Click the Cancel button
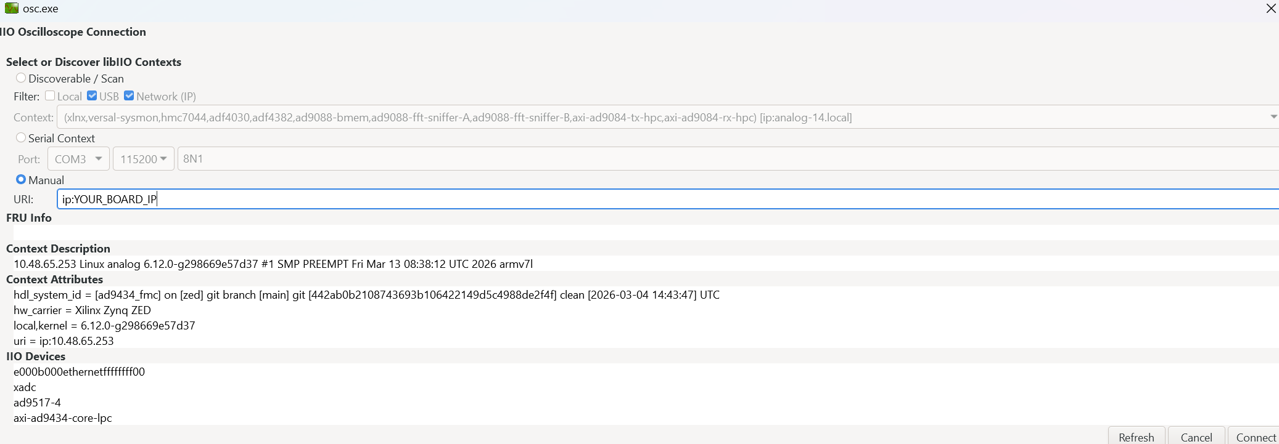This screenshot has width=1279, height=444. [x=1196, y=436]
